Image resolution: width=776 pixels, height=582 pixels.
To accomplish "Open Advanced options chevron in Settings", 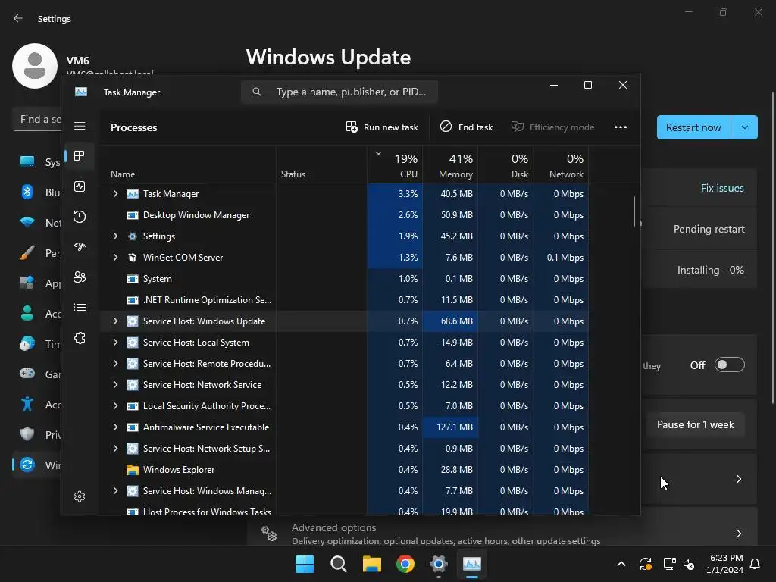I will 738,533.
